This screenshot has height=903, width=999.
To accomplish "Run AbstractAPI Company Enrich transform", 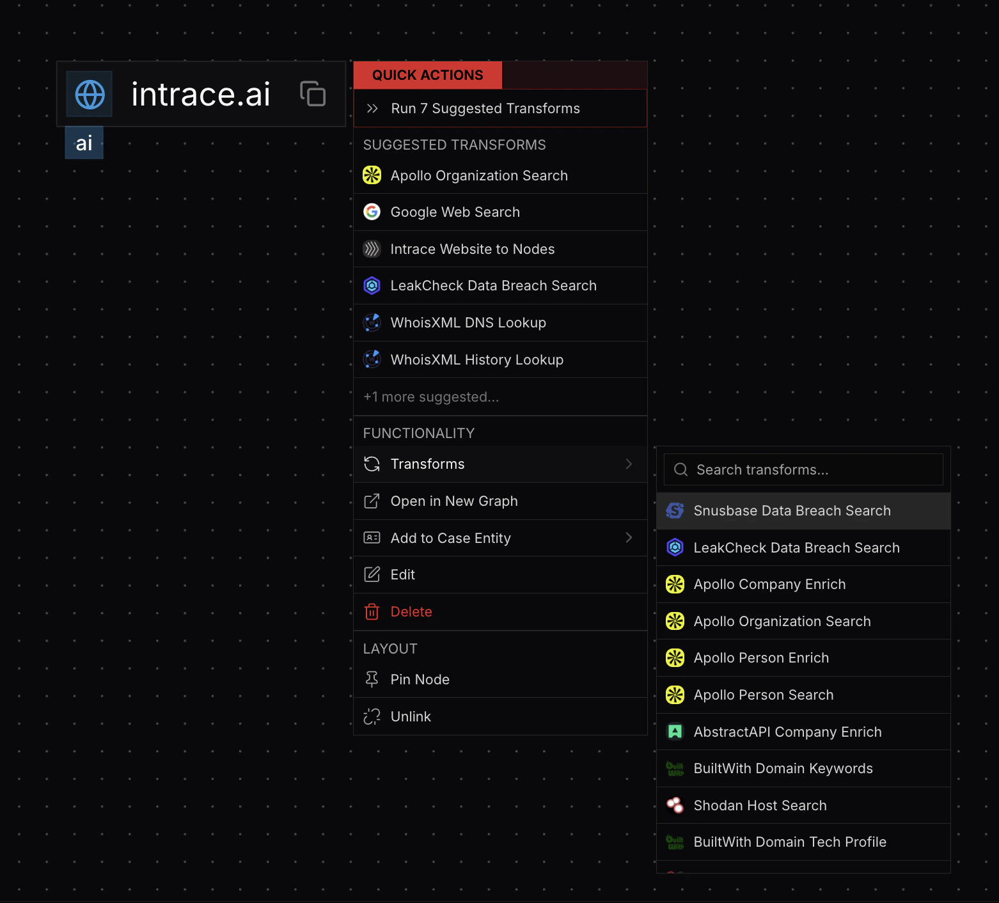I will point(803,732).
